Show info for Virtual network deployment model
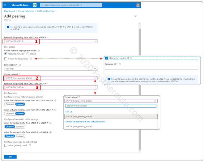204x162 pixels. coord(39,50)
